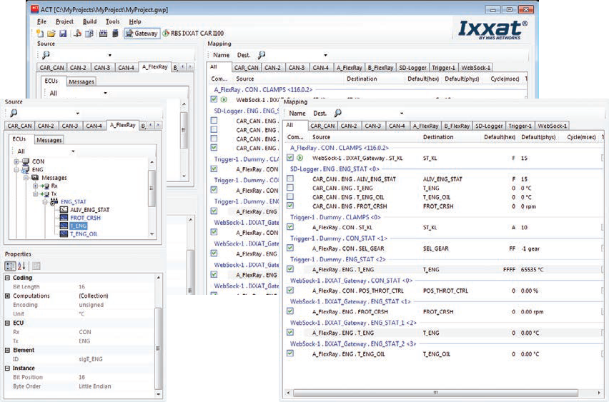Select the Gateway mode button

[x=142, y=34]
